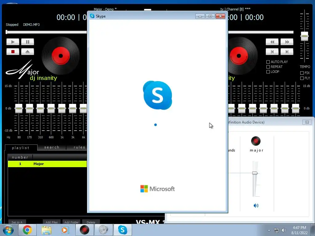Check the FIX tempo option
The image size is (315, 236).
click(x=302, y=73)
